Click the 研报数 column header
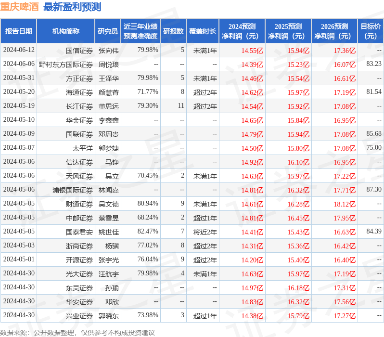Viewport: 384px width, 337px height. click(173, 31)
